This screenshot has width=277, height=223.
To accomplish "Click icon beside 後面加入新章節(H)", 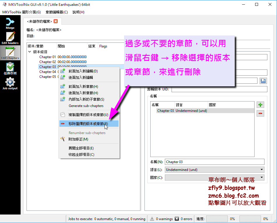I will tap(63, 93).
